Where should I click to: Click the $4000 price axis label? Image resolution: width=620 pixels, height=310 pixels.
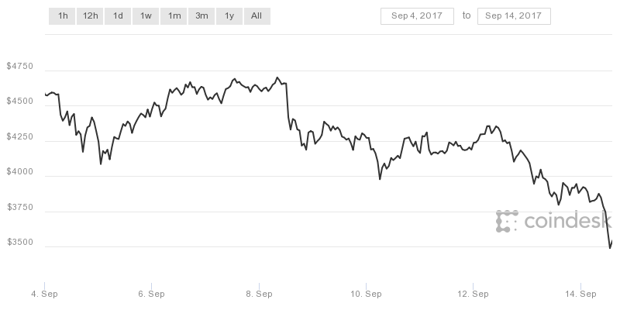[20, 172]
